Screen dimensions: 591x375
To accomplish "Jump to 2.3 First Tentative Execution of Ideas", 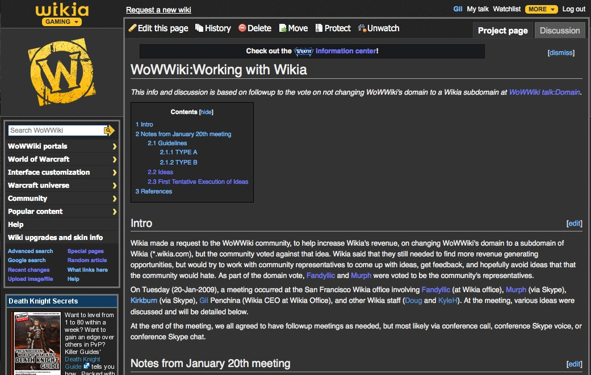I will click(198, 182).
